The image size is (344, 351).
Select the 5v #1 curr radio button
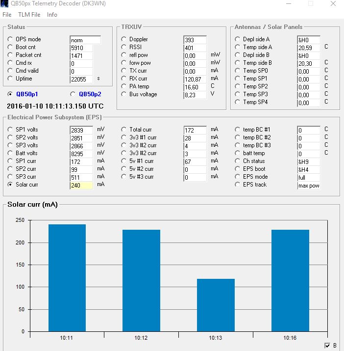123,161
